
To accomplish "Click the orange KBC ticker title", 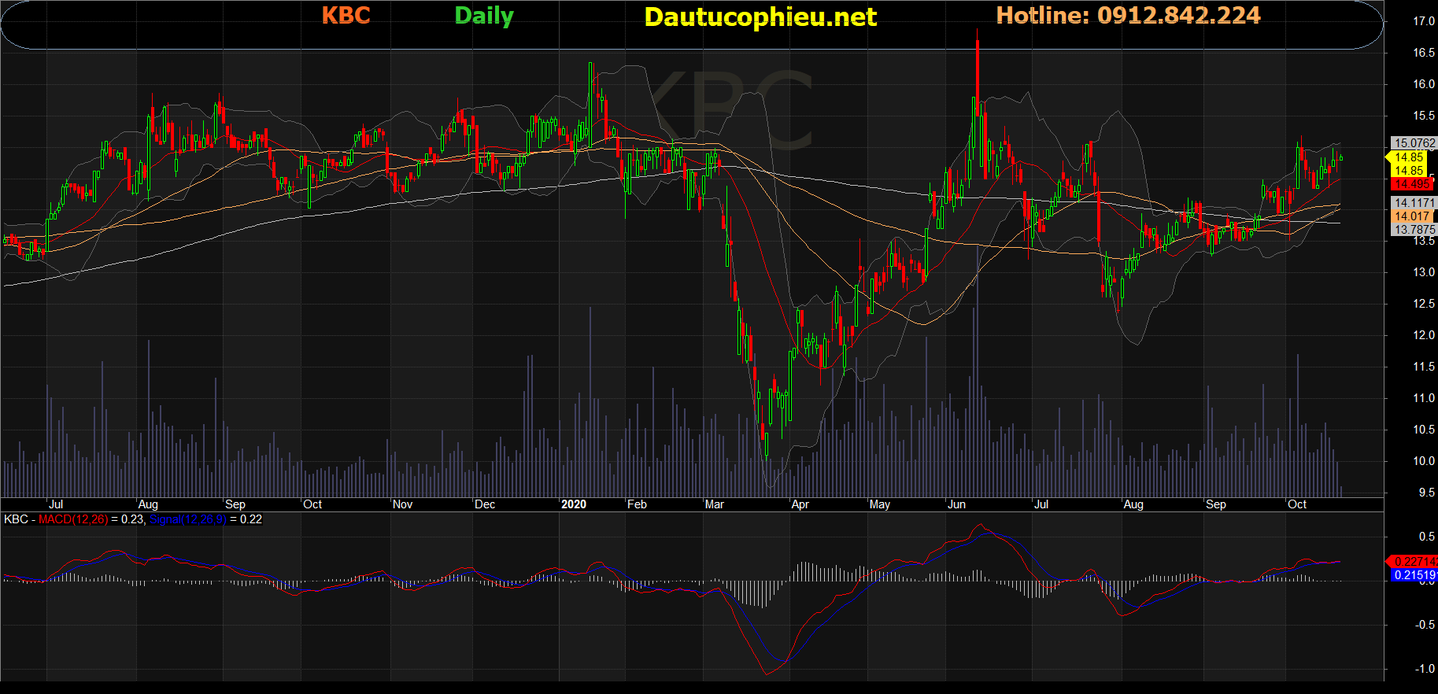I will click(x=346, y=16).
